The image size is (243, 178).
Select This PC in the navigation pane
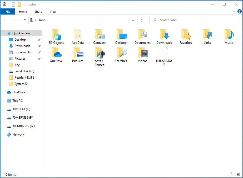tap(17, 101)
